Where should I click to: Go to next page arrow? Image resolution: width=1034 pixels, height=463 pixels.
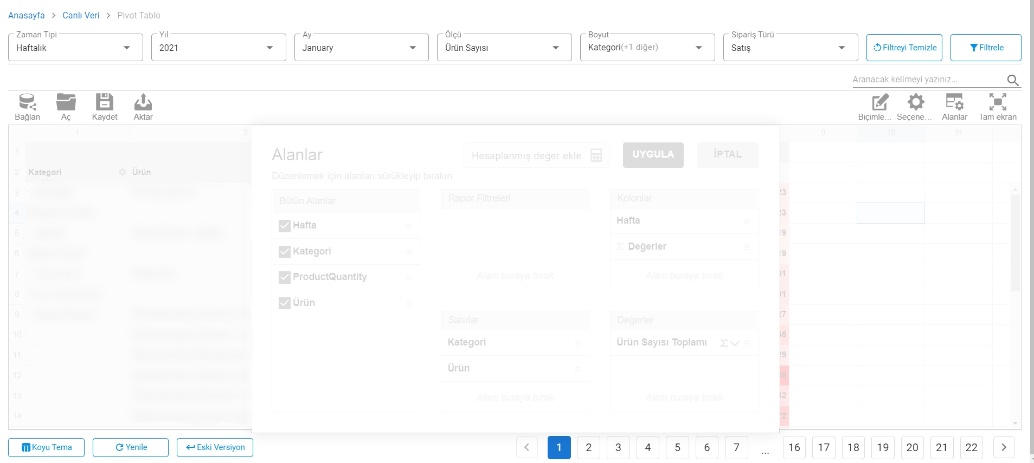1004,447
